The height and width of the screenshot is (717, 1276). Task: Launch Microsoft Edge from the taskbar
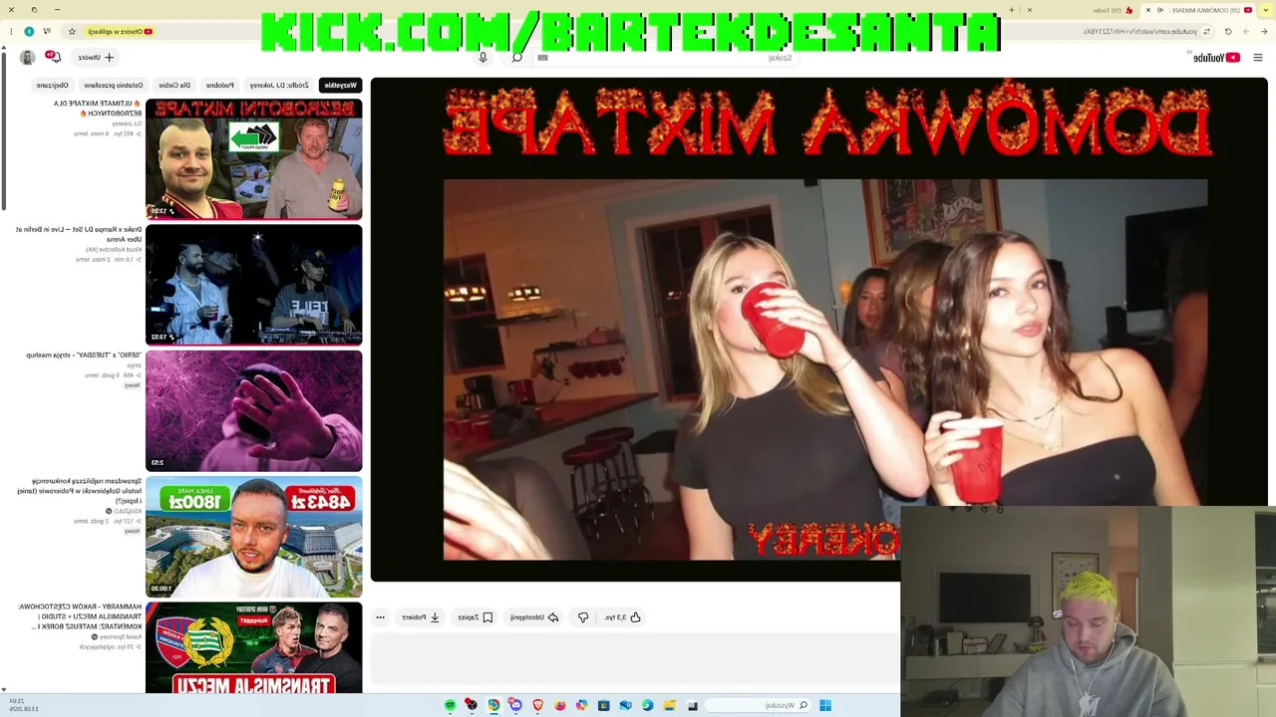point(648,706)
